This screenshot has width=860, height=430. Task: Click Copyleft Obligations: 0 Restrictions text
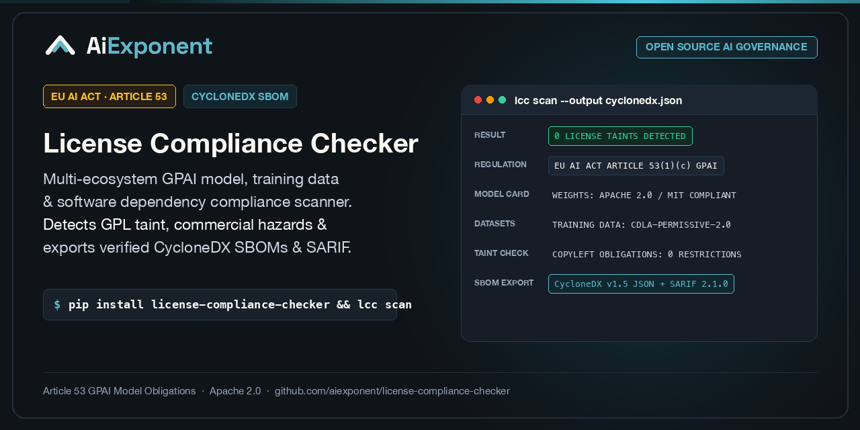coord(647,254)
